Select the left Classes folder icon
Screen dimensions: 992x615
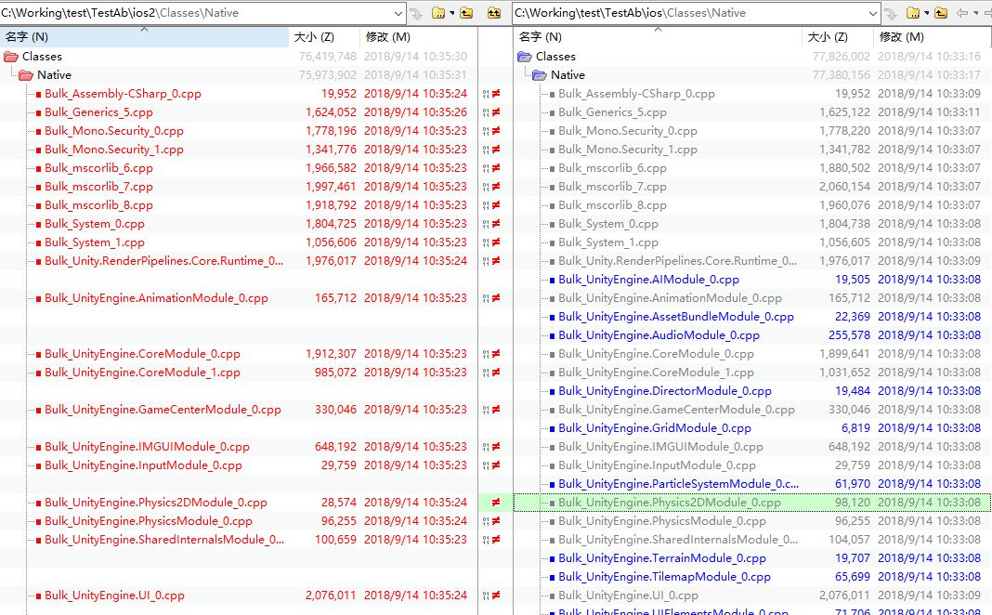11,57
